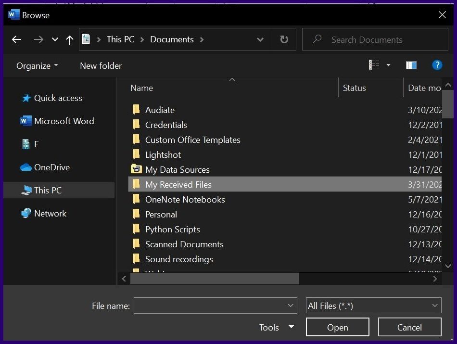457x344 pixels.
Task: Select Microsoft Word in the sidebar
Action: (x=64, y=121)
